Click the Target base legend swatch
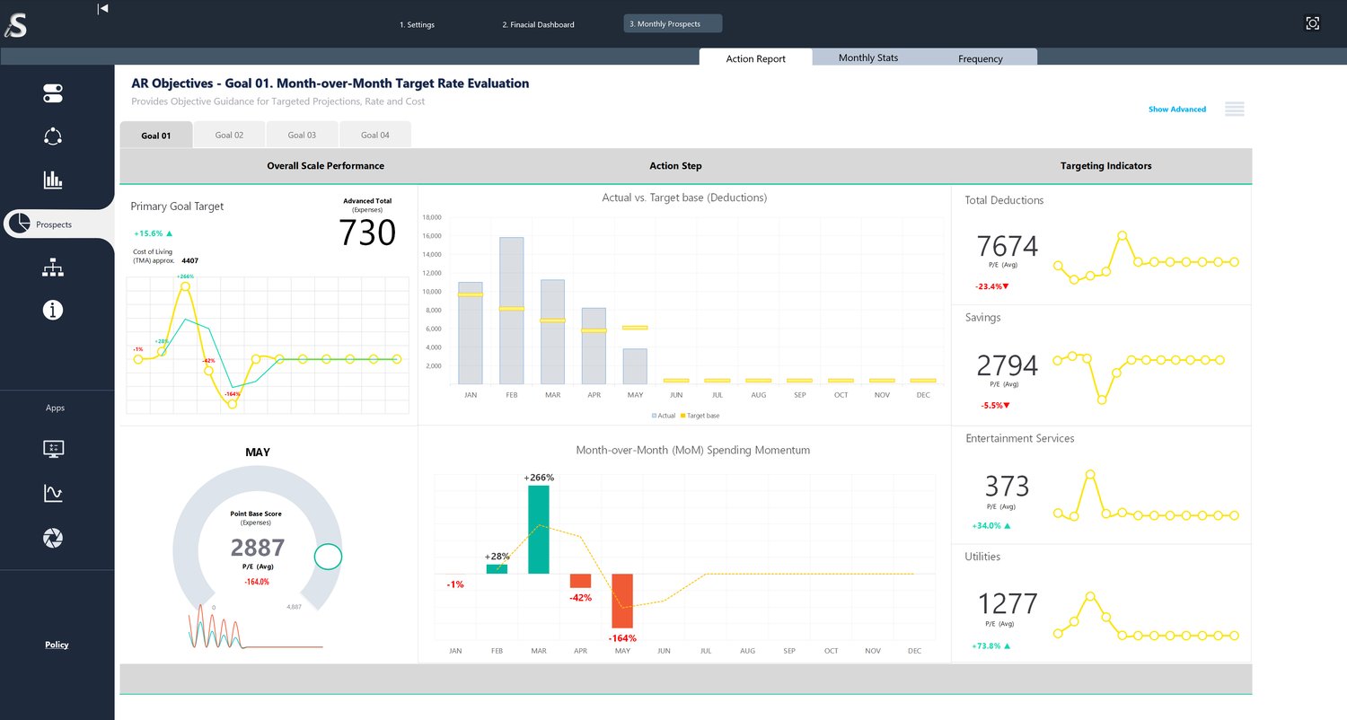This screenshot has width=1347, height=720. pos(682,416)
